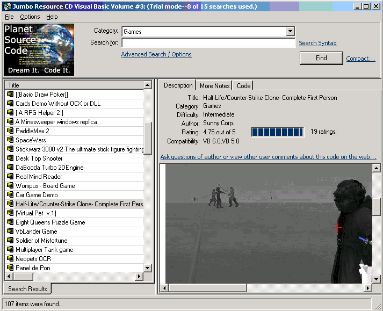Viewport: 383px width, 311px height.
Task: Open the File menu
Action: click(x=9, y=17)
